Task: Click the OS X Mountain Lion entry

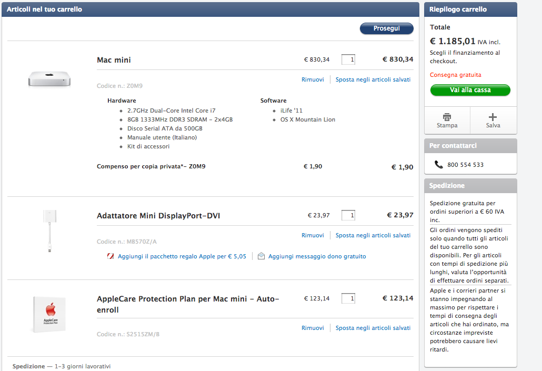Action: click(308, 119)
